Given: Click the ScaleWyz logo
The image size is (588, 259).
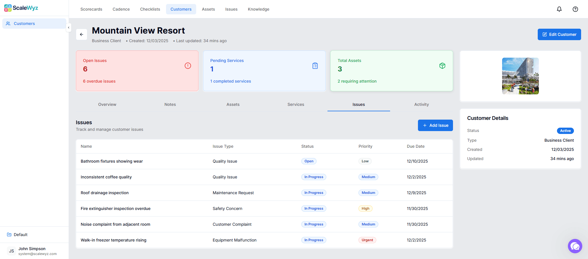Looking at the screenshot, I should pyautogui.click(x=21, y=8).
